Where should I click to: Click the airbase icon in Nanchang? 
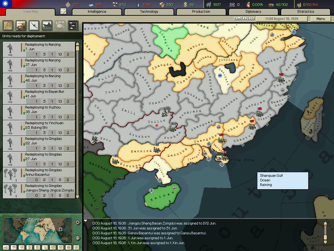[220, 75]
